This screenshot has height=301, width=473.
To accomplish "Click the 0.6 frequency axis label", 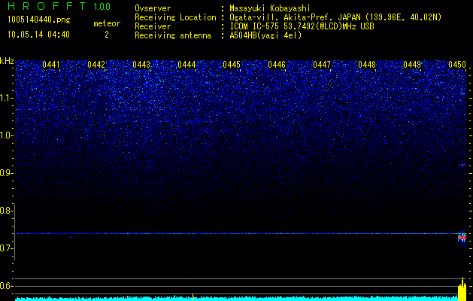I will 5,286.
